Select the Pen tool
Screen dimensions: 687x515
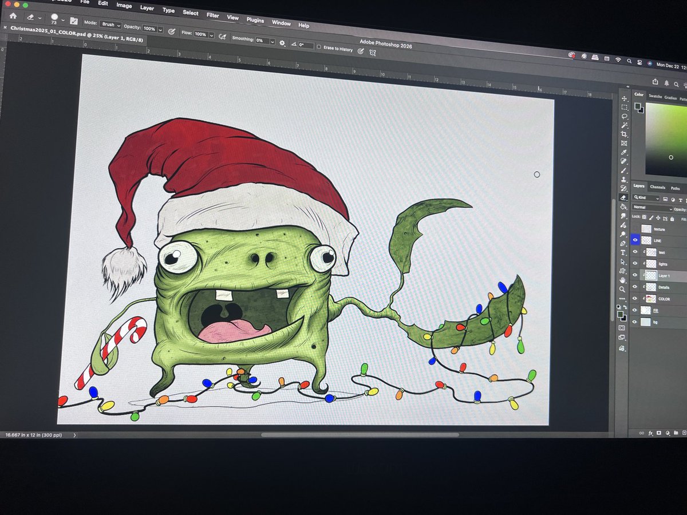click(623, 243)
